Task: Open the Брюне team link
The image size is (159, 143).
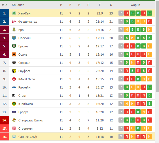Action: click(23, 46)
